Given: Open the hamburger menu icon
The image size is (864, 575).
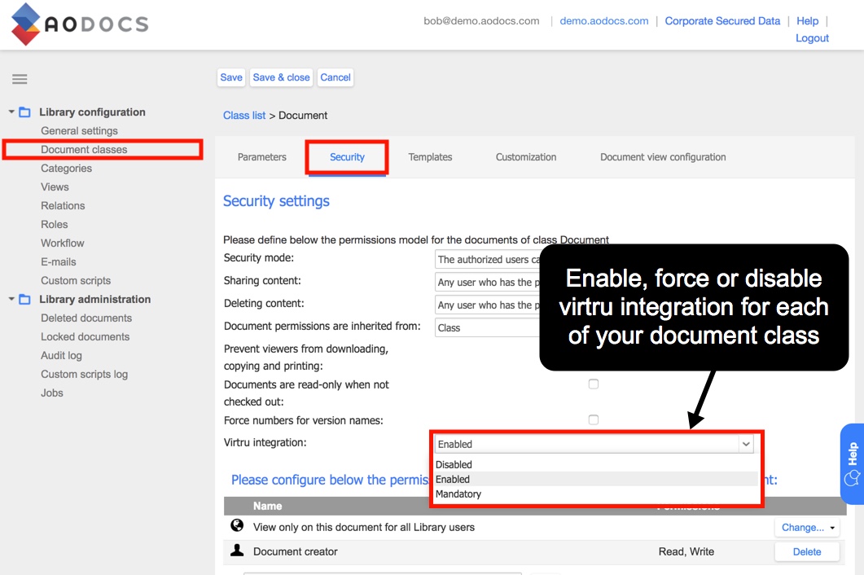Looking at the screenshot, I should coord(20,79).
